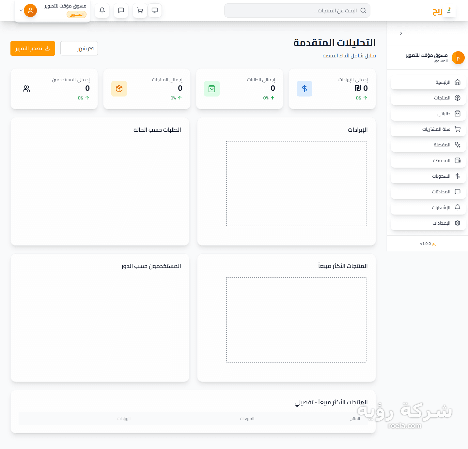Click the users icon in إجمالي المستخدمين card

pos(26,89)
